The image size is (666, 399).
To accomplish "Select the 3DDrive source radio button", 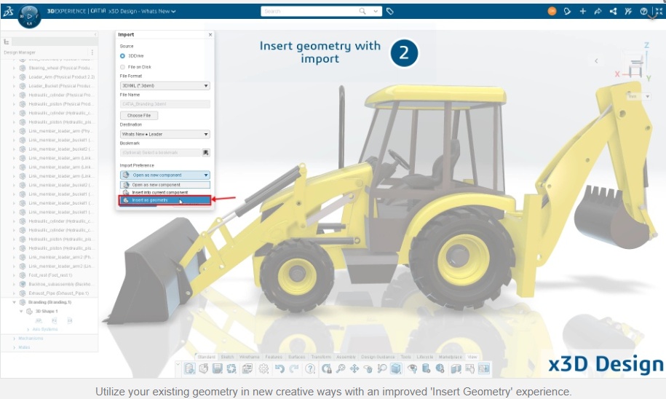I will pos(122,56).
